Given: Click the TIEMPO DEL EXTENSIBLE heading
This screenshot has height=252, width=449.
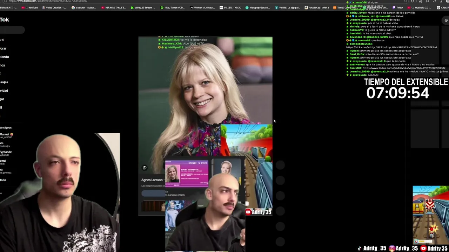Looking at the screenshot, I should click(x=407, y=82).
